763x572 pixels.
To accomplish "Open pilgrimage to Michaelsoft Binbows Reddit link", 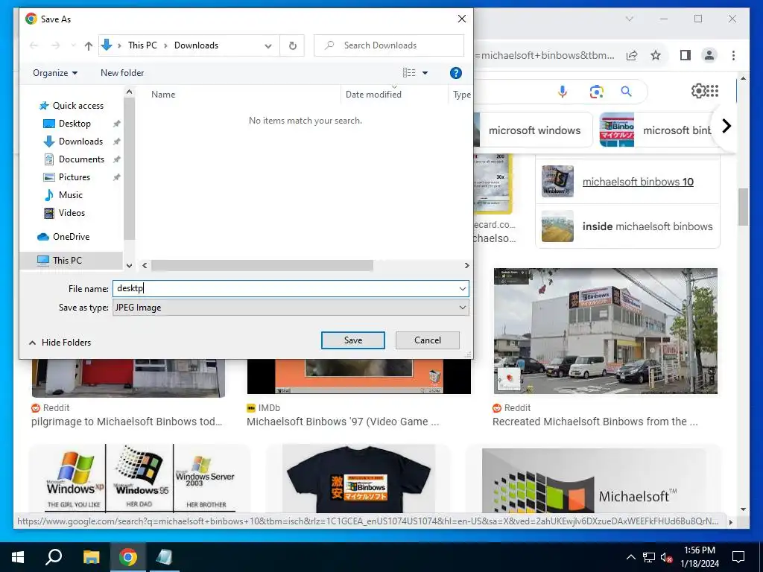I will pos(127,422).
